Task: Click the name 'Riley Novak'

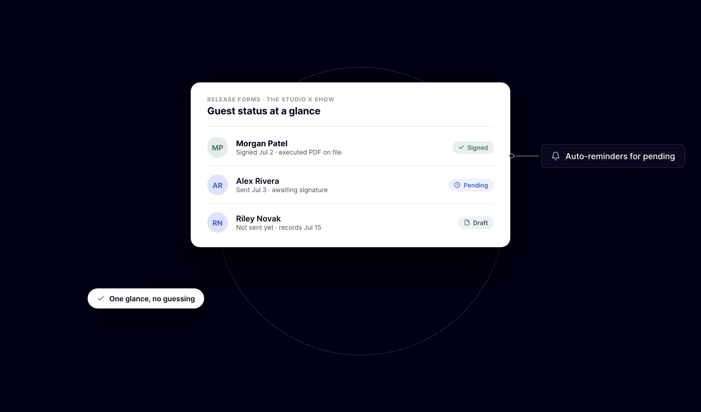Action: [258, 219]
